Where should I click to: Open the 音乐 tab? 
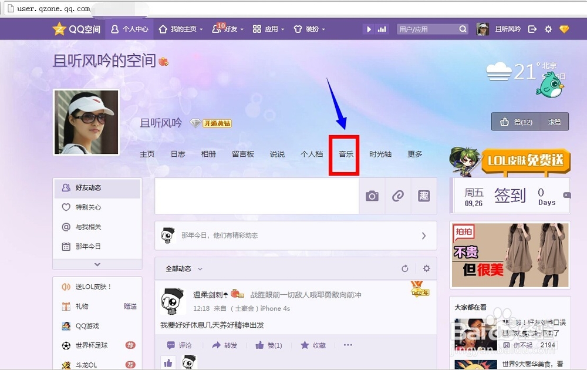coord(346,154)
